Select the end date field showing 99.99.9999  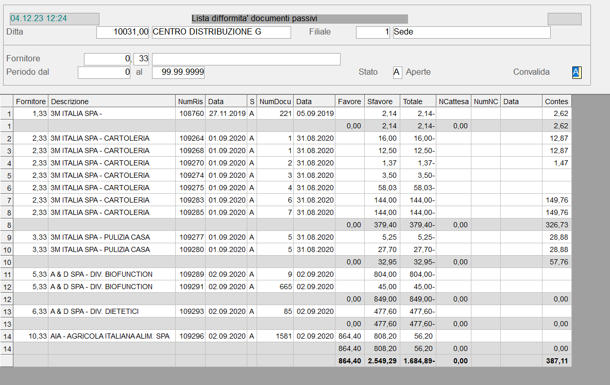tap(178, 72)
